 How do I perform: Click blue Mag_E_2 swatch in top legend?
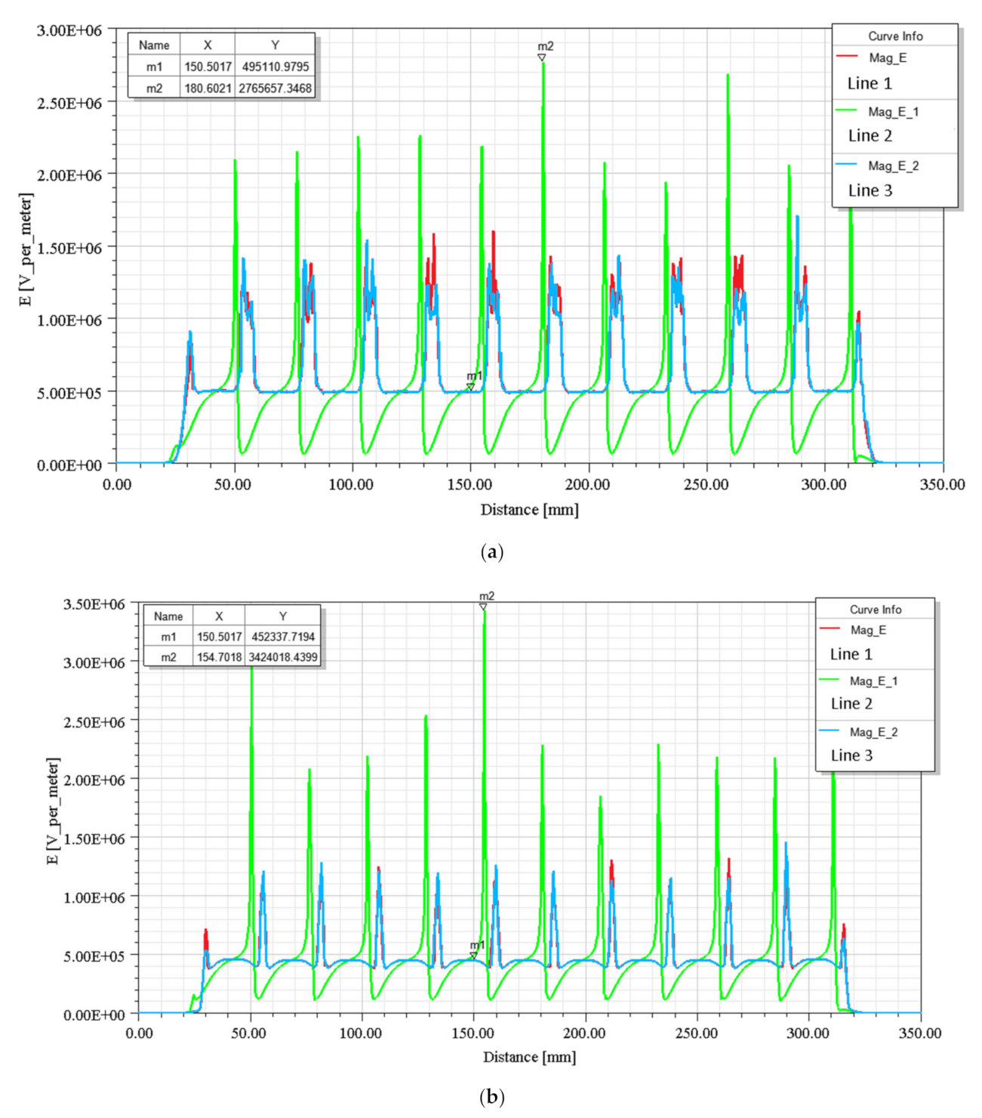(848, 165)
